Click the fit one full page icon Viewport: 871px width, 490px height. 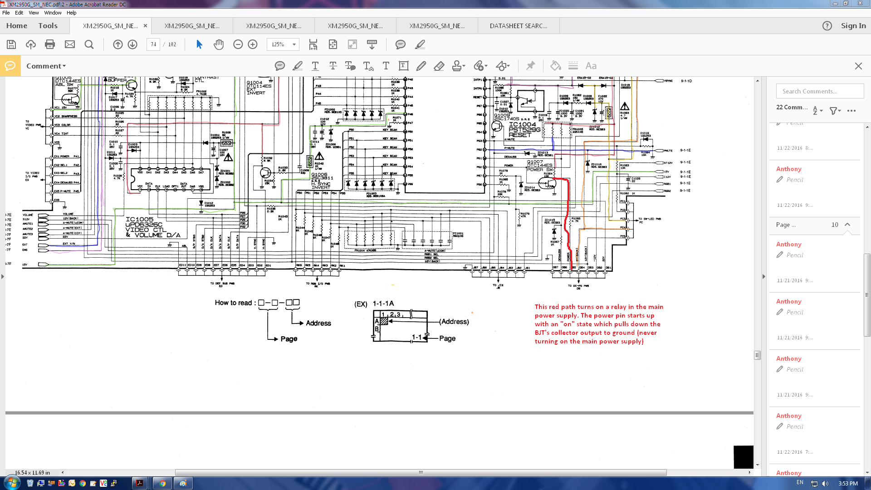click(x=333, y=44)
